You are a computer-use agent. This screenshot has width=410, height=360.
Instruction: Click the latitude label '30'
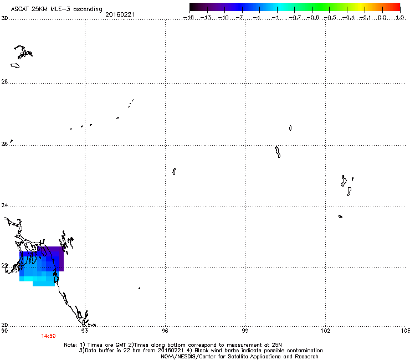4,18
